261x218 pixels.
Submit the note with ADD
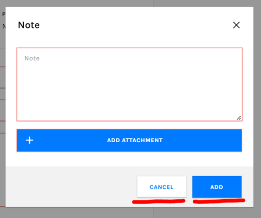tap(217, 187)
